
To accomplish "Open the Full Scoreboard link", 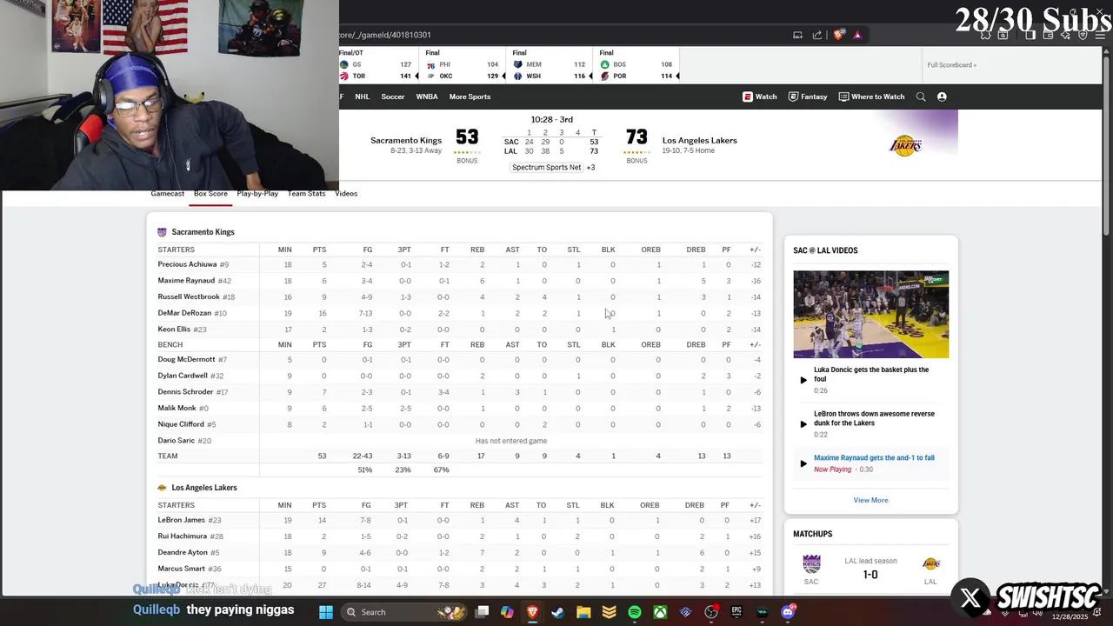I will pos(951,64).
